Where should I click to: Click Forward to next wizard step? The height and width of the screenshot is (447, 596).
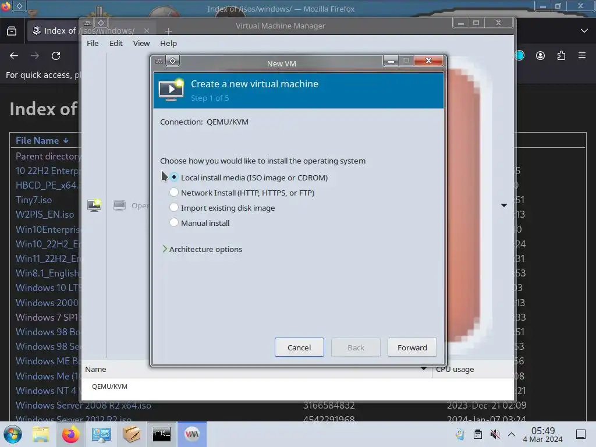pos(412,347)
